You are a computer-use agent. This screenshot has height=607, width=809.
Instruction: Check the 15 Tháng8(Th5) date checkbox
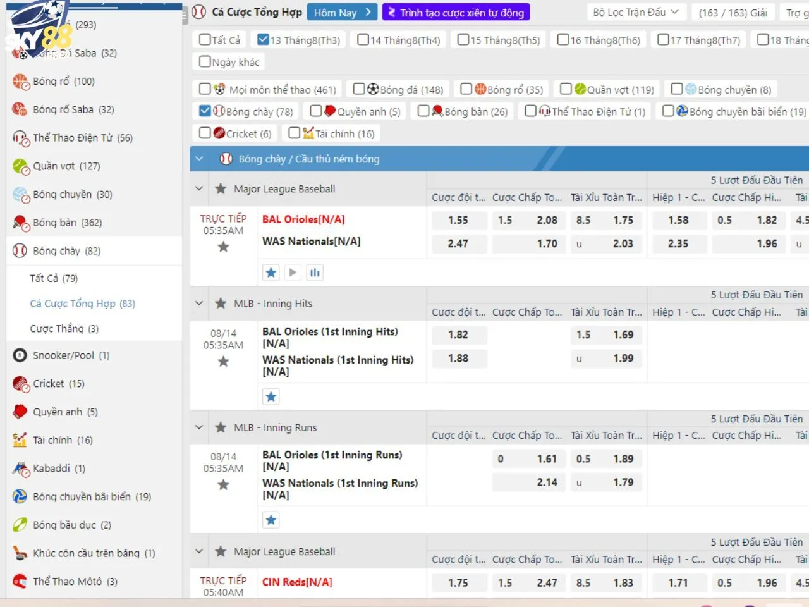click(463, 39)
